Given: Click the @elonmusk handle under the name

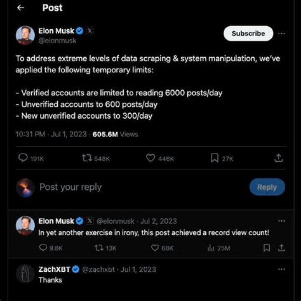Looking at the screenshot, I should tap(57, 41).
